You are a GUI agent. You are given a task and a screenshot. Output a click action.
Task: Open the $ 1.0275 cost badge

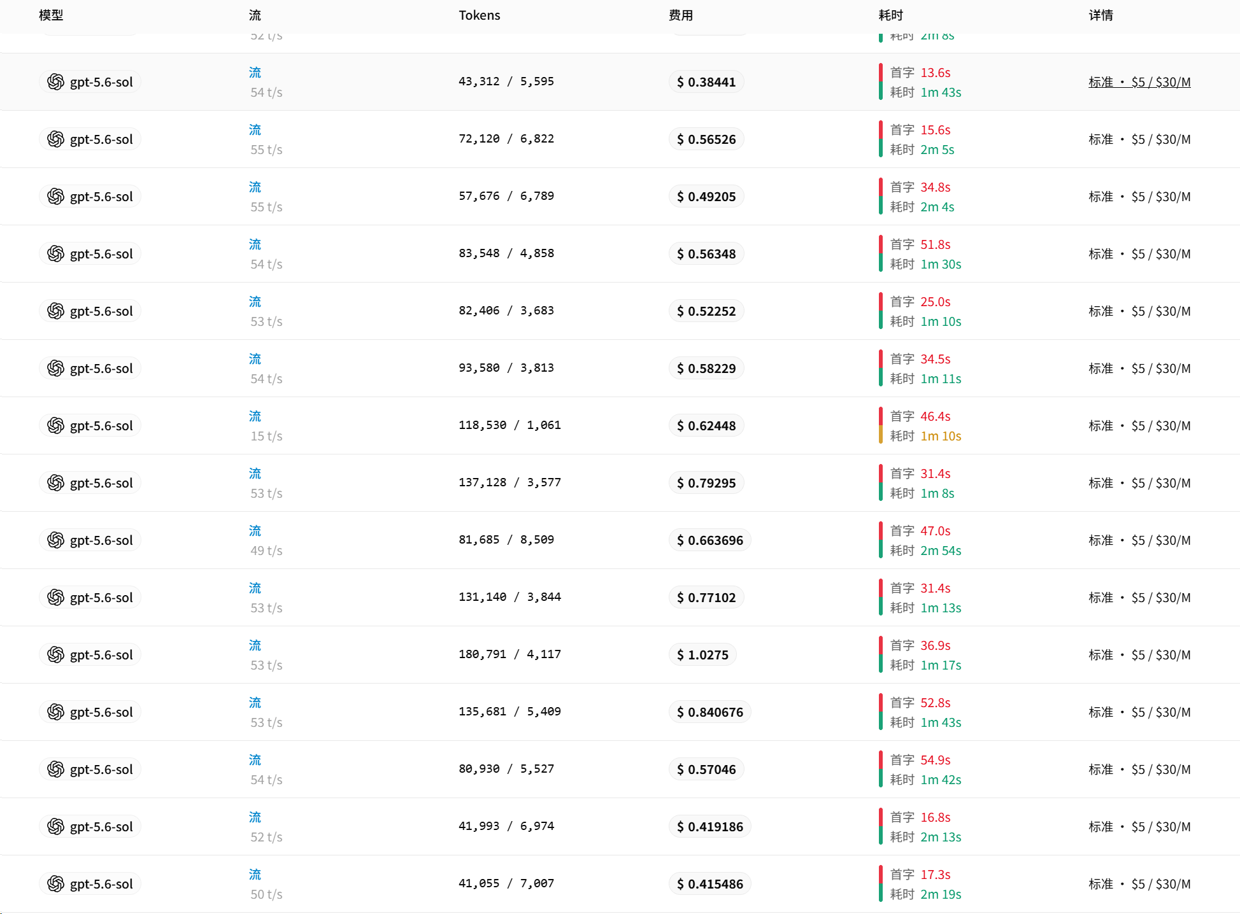tap(702, 655)
